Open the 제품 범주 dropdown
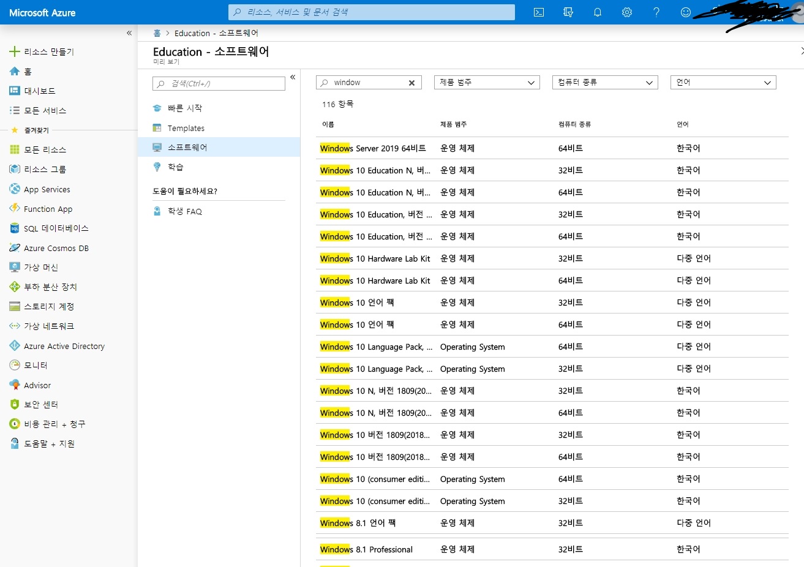This screenshot has height=567, width=804. pos(487,83)
